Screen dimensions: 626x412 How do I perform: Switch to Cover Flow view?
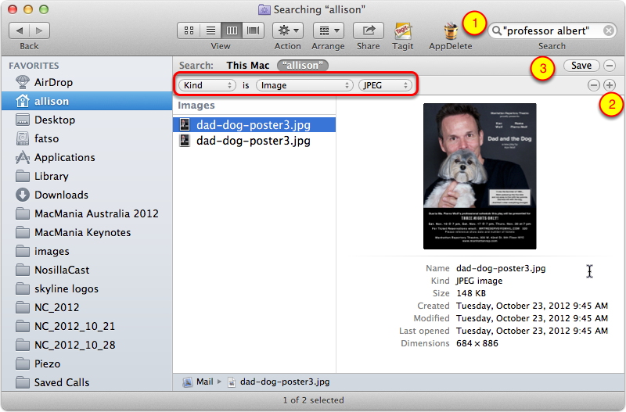pos(253,30)
